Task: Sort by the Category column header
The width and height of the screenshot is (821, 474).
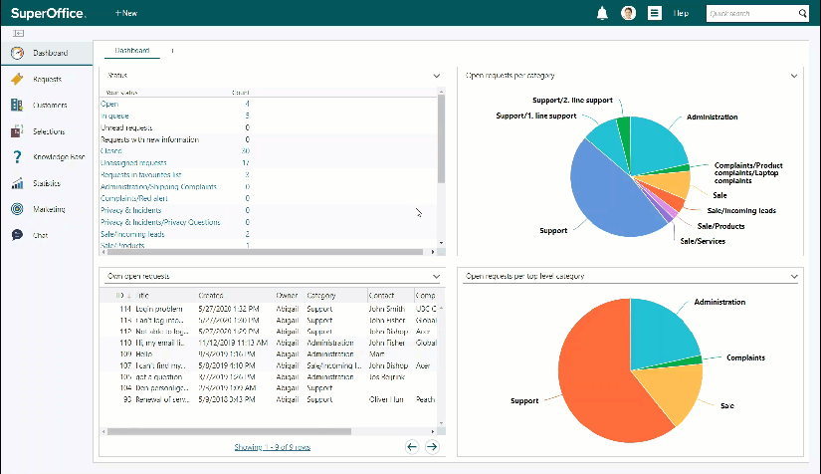Action: (321, 296)
